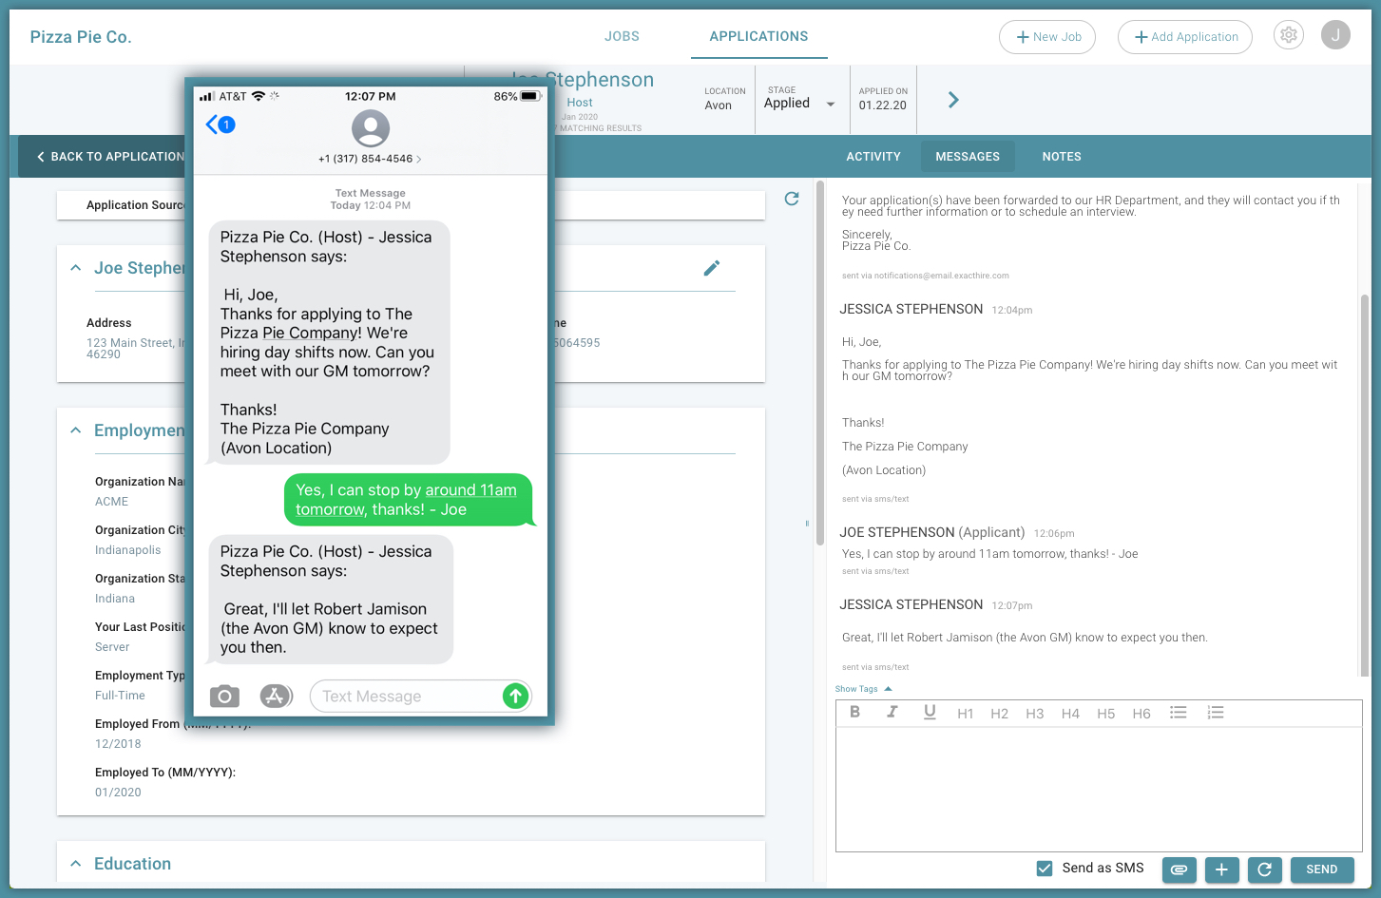This screenshot has height=898, width=1381.
Task: Click the New Job button
Action: (1047, 37)
